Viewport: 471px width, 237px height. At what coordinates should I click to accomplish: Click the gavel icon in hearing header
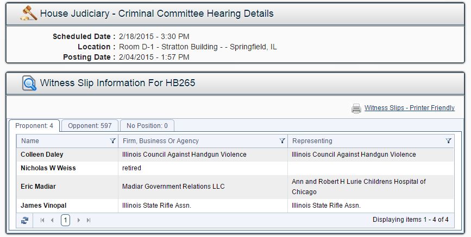point(29,14)
